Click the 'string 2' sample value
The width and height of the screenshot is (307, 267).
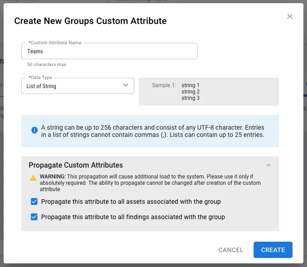pos(190,92)
